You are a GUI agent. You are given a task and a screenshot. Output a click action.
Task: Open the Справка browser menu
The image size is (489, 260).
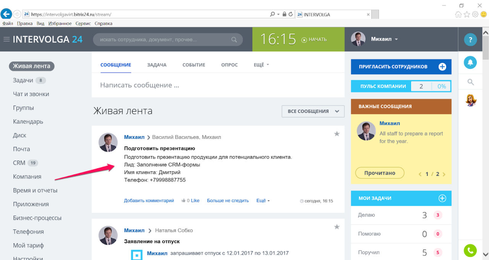pyautogui.click(x=103, y=23)
